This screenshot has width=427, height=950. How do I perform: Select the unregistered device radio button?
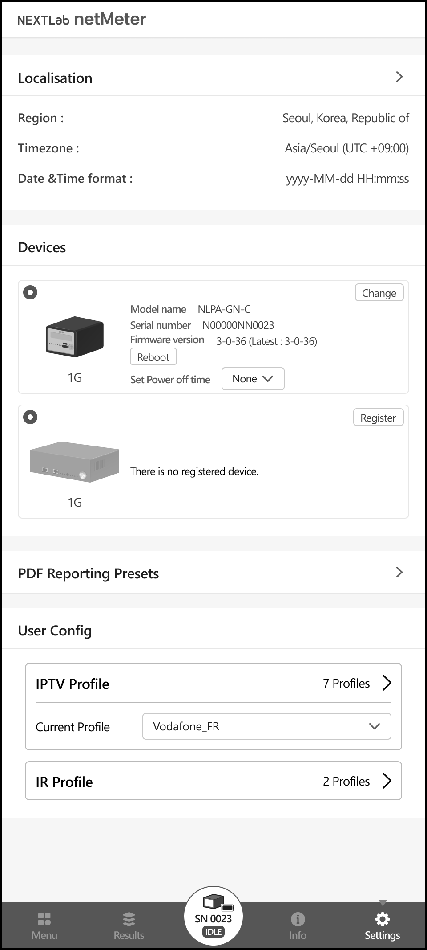[30, 417]
